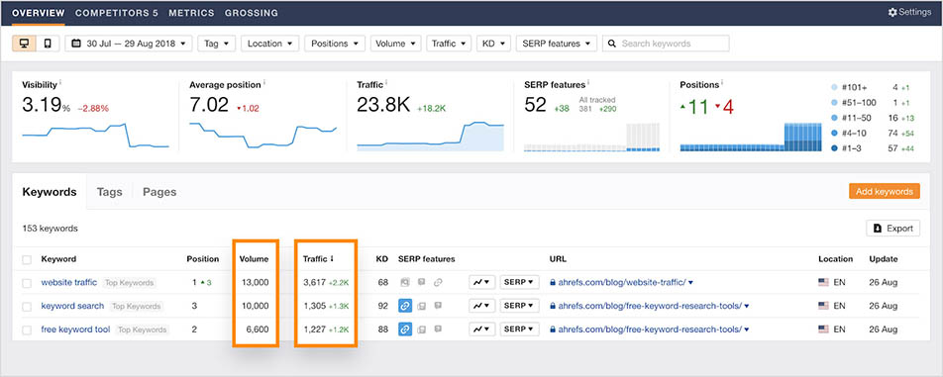Open position history chart for website traffic
This screenshot has width=943, height=377.
click(481, 282)
